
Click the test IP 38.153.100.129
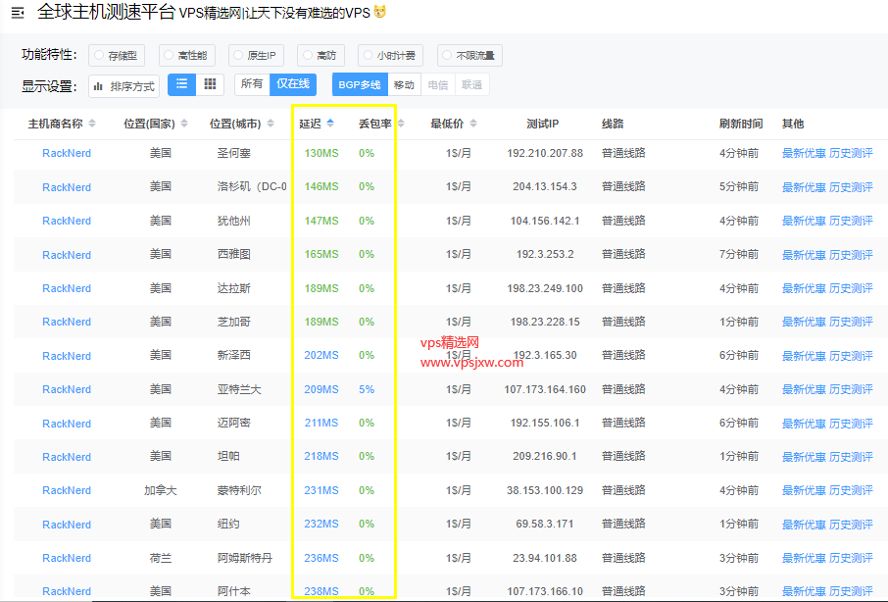(545, 490)
